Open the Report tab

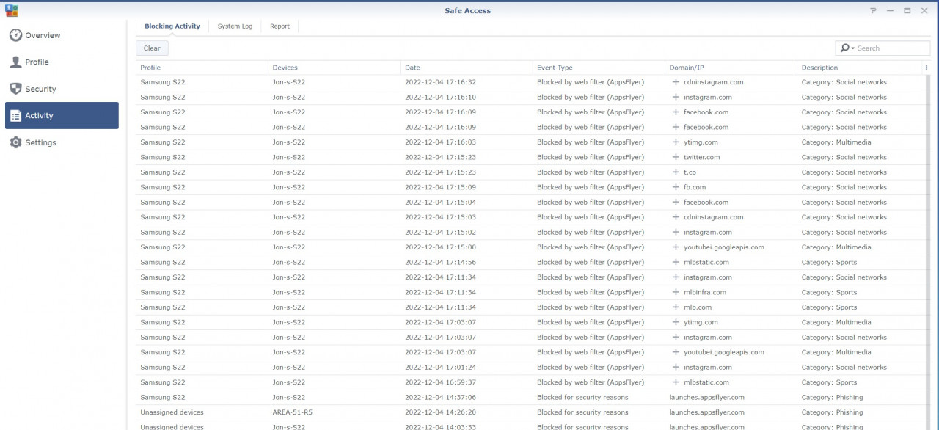pyautogui.click(x=279, y=26)
